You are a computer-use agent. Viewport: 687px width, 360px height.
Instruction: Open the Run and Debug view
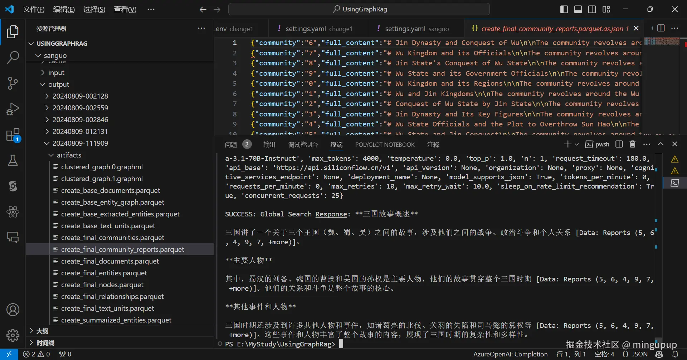coord(13,109)
